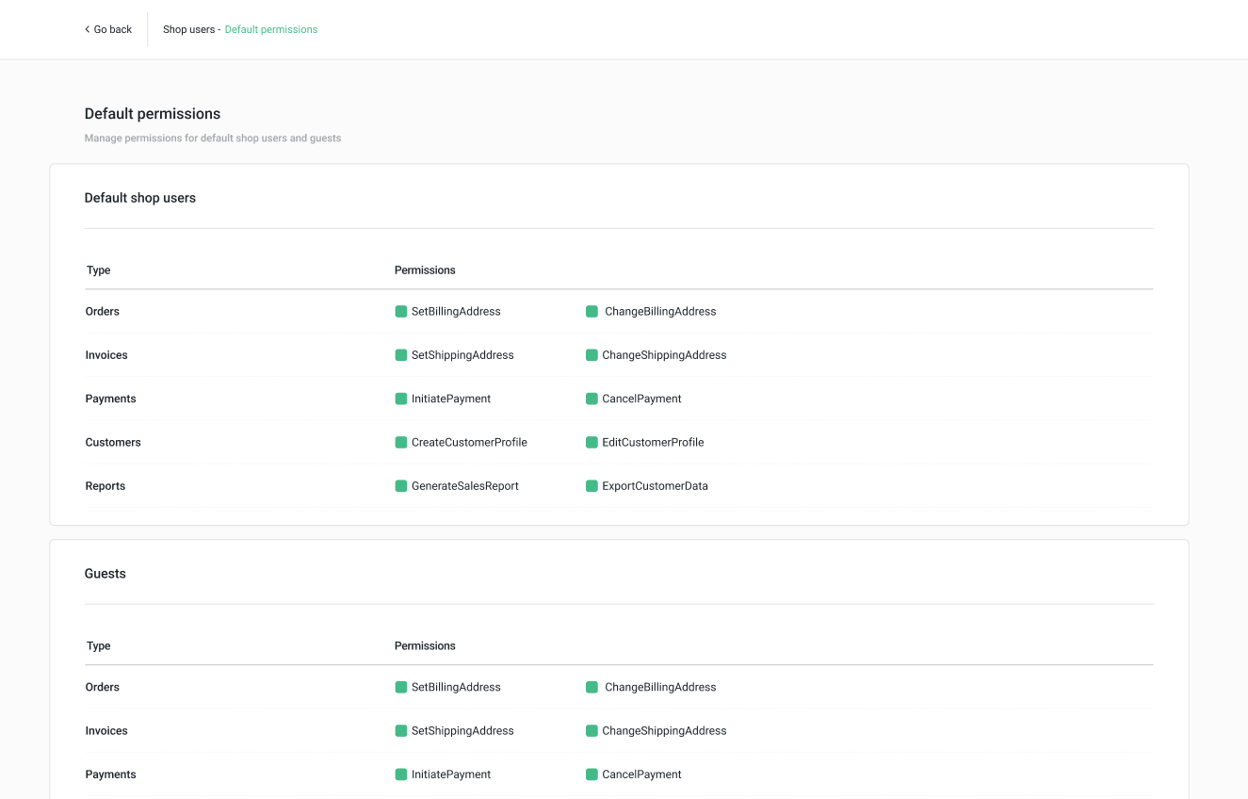Uncheck the CreateCustomerProfile permission checkbox
The width and height of the screenshot is (1248, 799).
(401, 442)
